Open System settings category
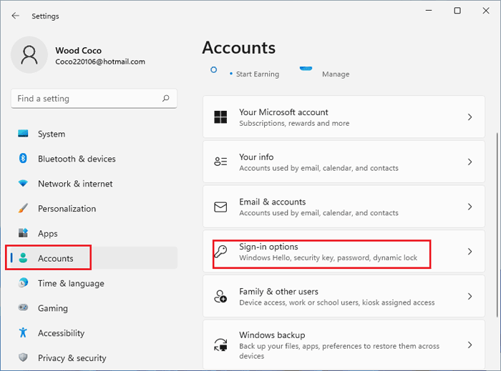 point(94,134)
